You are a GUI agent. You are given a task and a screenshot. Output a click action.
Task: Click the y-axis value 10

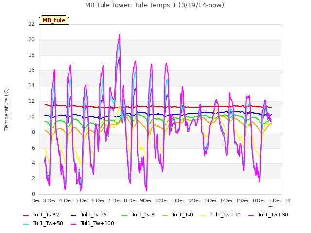[31, 116]
